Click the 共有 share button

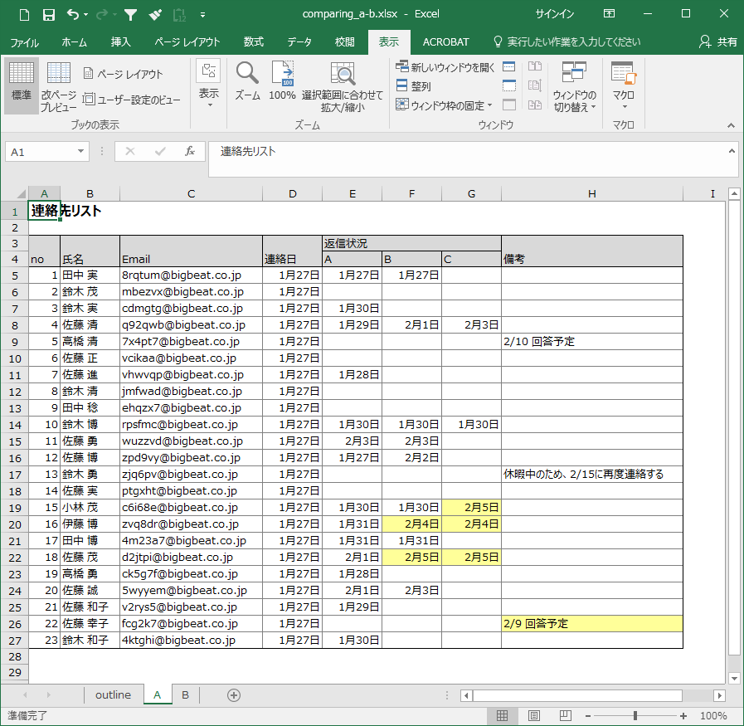717,41
